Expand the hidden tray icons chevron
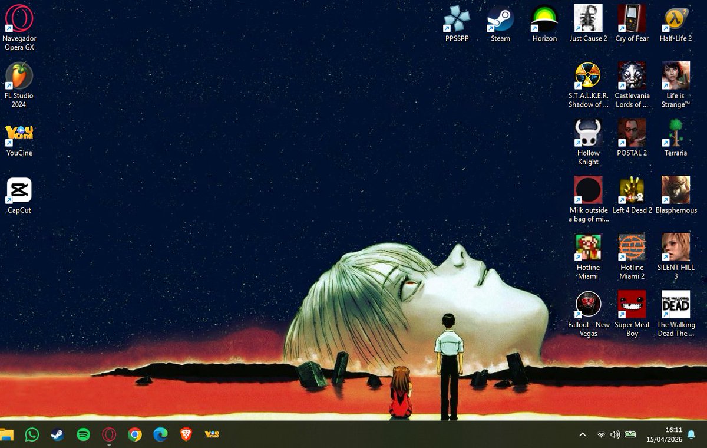This screenshot has height=448, width=707. pos(583,434)
